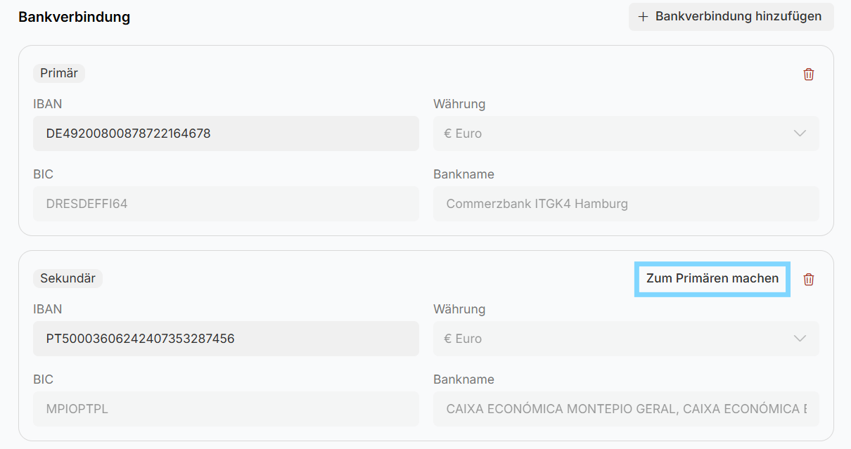This screenshot has height=449, width=851.
Task: Click the Bankname field with Commerzbank ITGK4 Hamburg
Action: (x=625, y=204)
